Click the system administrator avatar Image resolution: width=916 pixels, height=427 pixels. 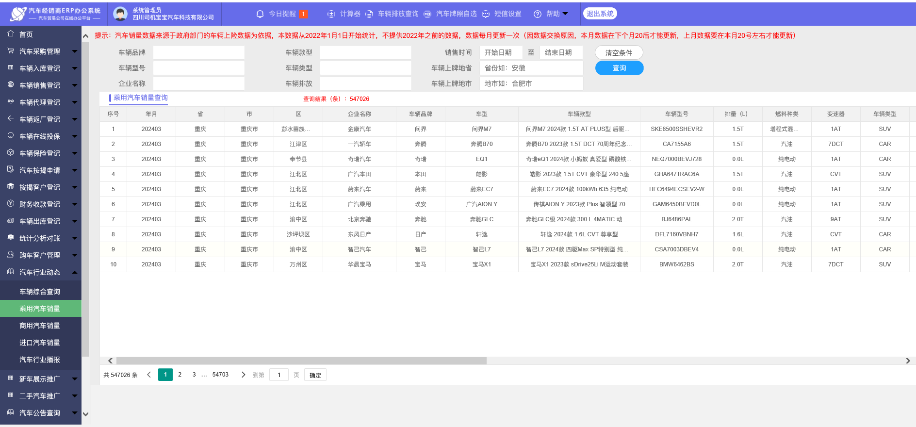coord(120,14)
